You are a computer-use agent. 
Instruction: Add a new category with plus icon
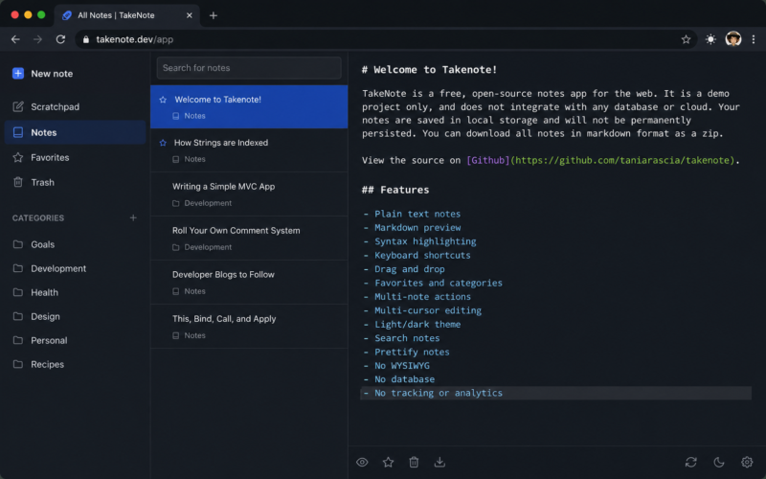coord(133,217)
